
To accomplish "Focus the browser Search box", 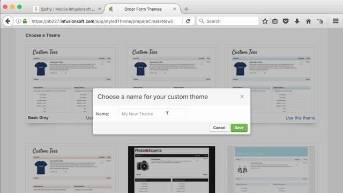I will 228,21.
